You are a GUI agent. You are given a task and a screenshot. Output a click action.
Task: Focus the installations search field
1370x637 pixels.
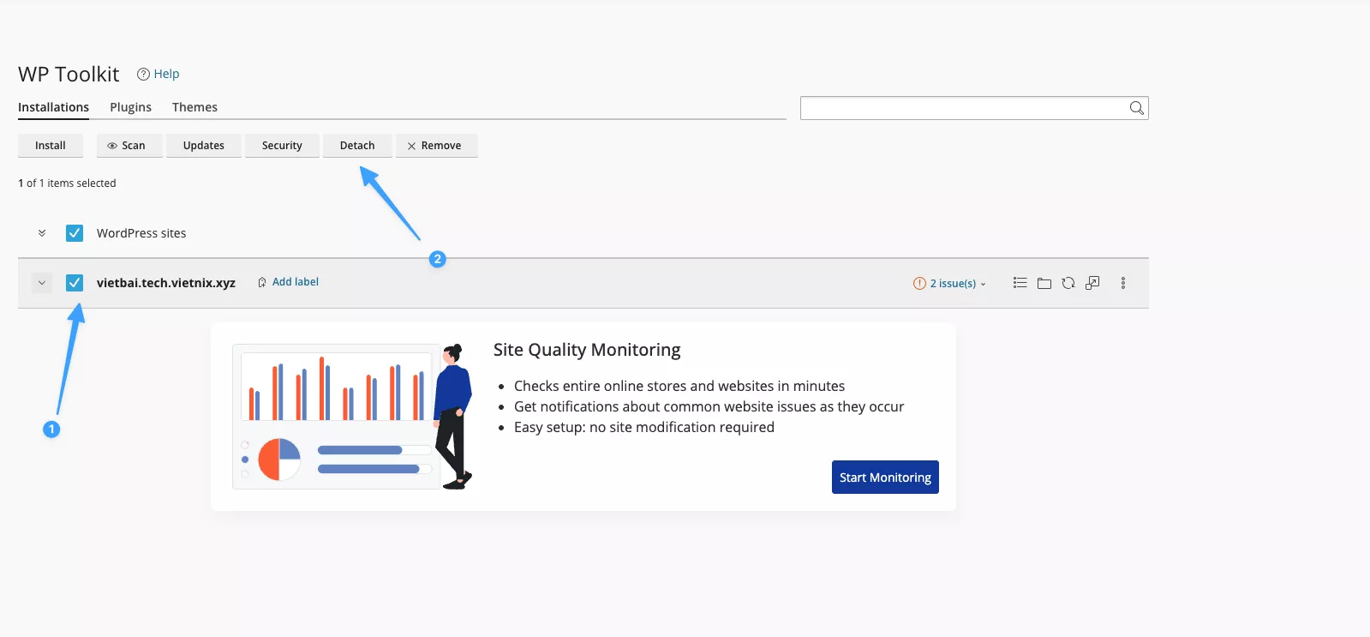click(964, 108)
